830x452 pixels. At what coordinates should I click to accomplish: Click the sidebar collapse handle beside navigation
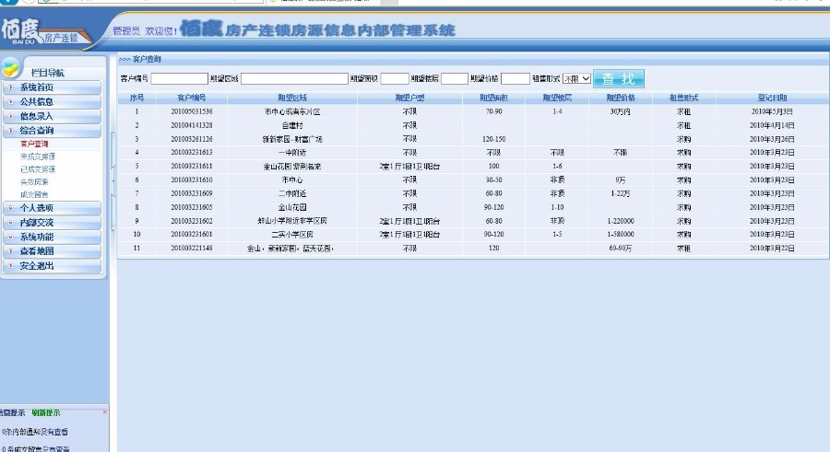click(x=113, y=180)
